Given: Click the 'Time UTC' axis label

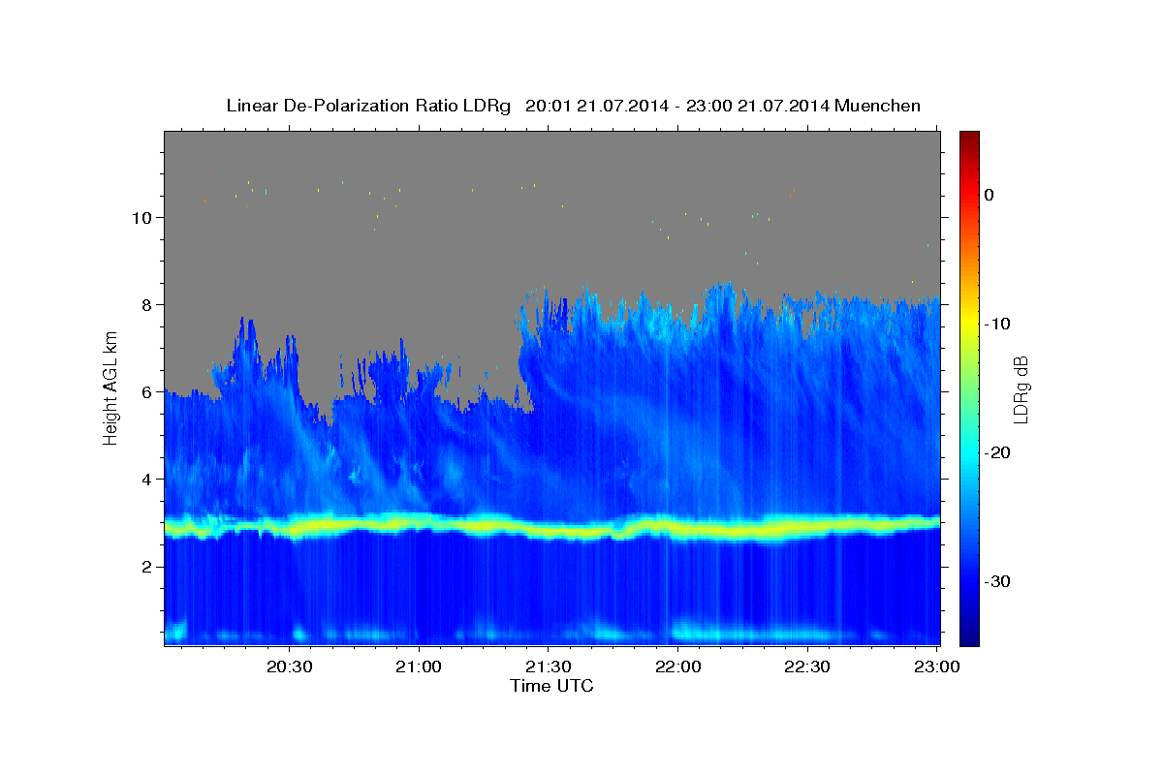Looking at the screenshot, I should pyautogui.click(x=551, y=686).
